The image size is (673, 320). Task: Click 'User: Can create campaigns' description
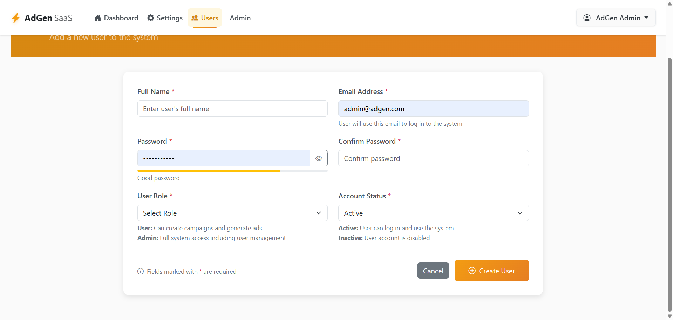[199, 228]
